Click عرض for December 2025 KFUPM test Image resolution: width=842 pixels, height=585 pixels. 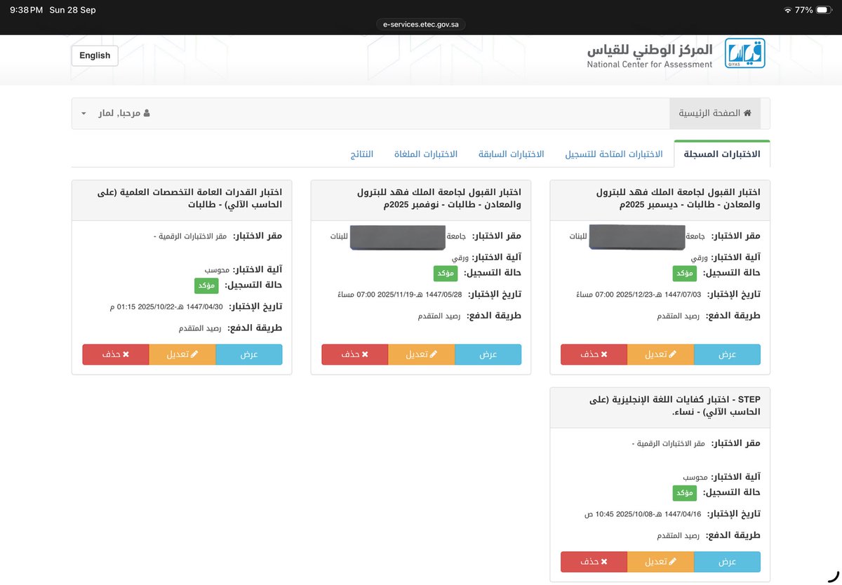727,354
